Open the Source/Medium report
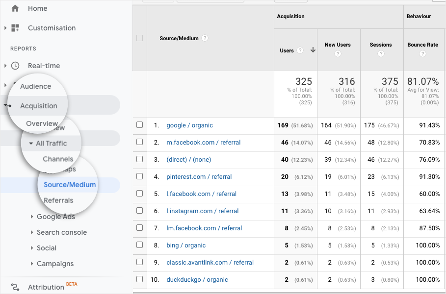This screenshot has width=446, height=294. [70, 185]
